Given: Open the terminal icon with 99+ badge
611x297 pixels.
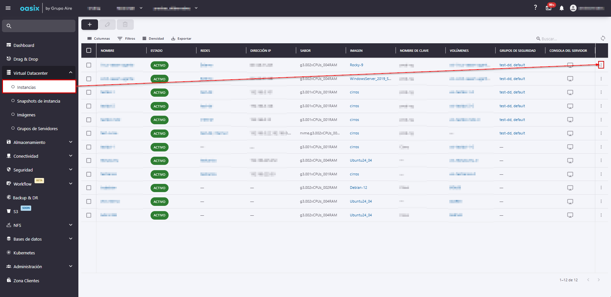Looking at the screenshot, I should tap(549, 8).
